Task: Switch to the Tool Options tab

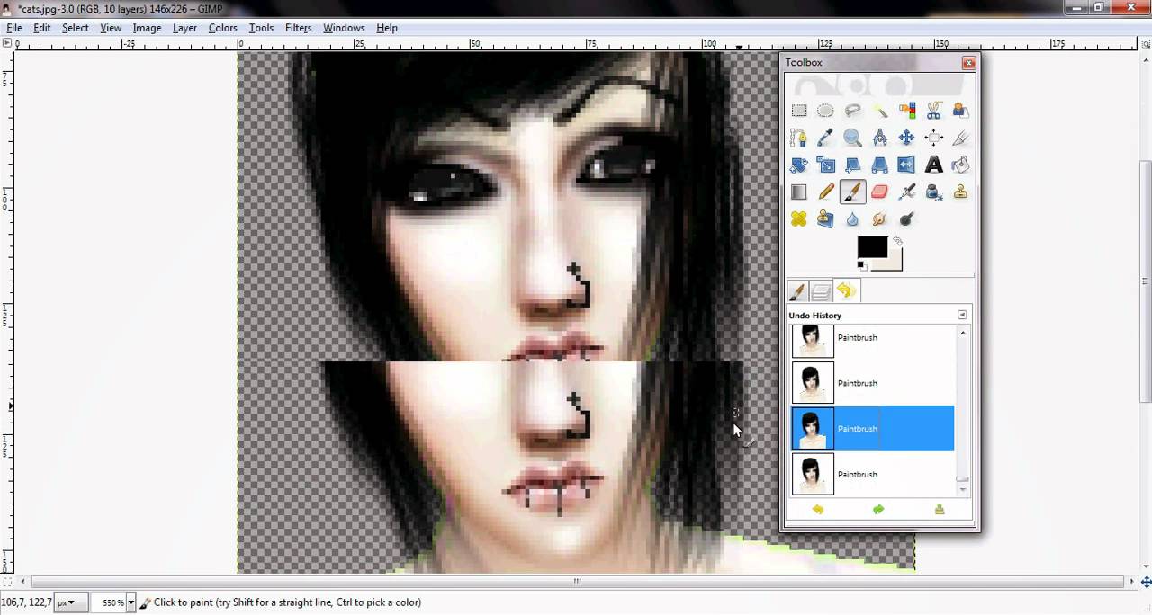Action: [x=797, y=291]
